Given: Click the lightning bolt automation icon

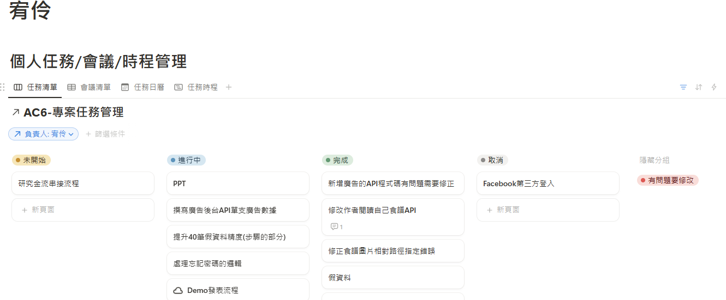Looking at the screenshot, I should pyautogui.click(x=714, y=87).
